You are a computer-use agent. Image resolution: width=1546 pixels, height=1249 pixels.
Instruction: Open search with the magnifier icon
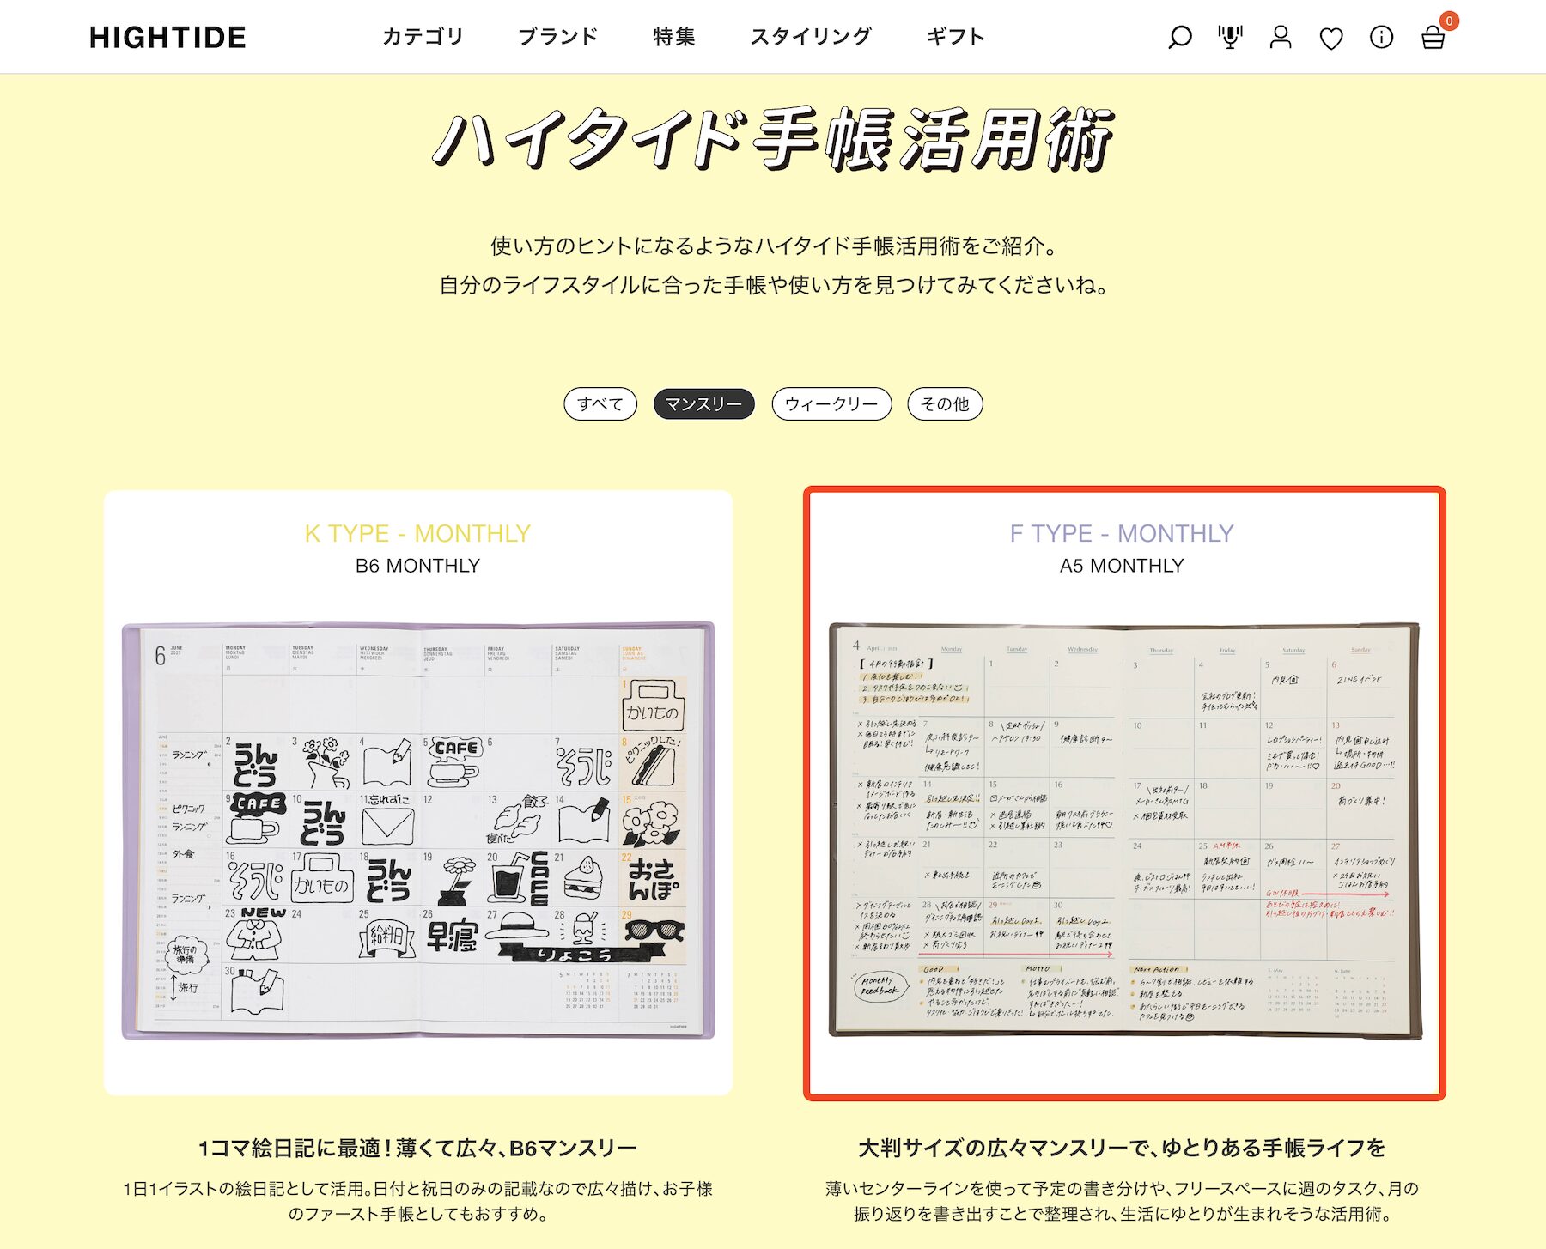point(1180,37)
